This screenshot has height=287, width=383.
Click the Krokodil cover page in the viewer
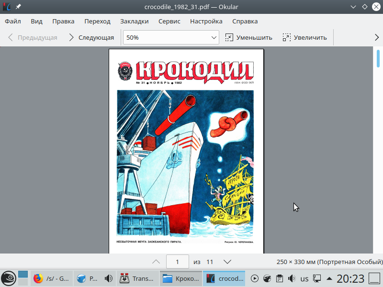(186, 151)
